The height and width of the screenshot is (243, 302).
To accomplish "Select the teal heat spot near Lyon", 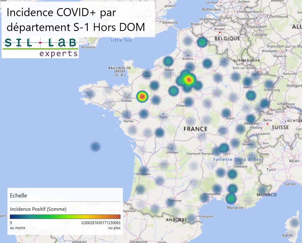I will (x=223, y=149).
